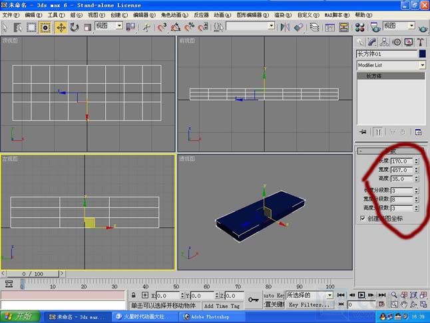Click the Key Filters button
Viewport: 430px width, 323px height.
[308, 305]
